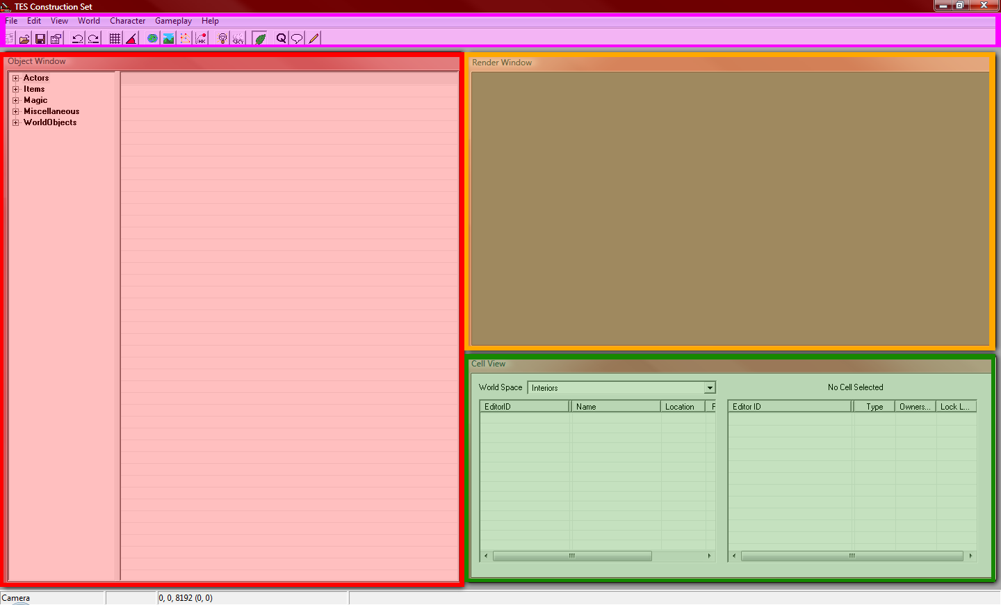
Task: Open the Character menu
Action: point(127,21)
